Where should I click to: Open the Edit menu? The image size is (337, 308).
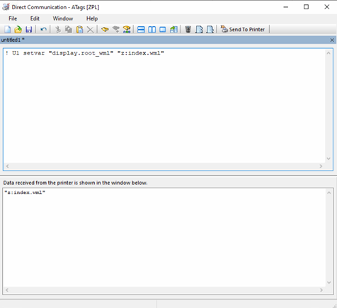[35, 18]
